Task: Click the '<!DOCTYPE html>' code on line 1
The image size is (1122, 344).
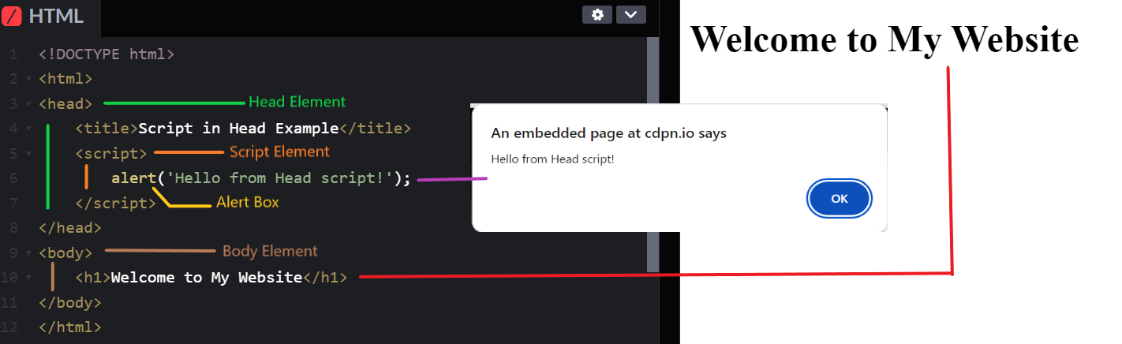Action: click(x=107, y=54)
